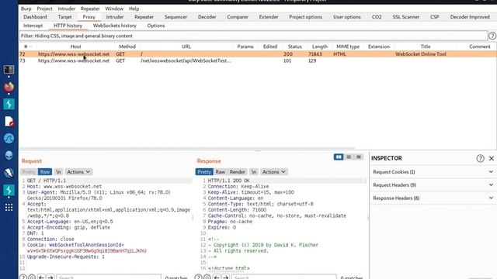Open the Comparer tab
The height and width of the screenshot is (279, 497).
click(x=238, y=17)
